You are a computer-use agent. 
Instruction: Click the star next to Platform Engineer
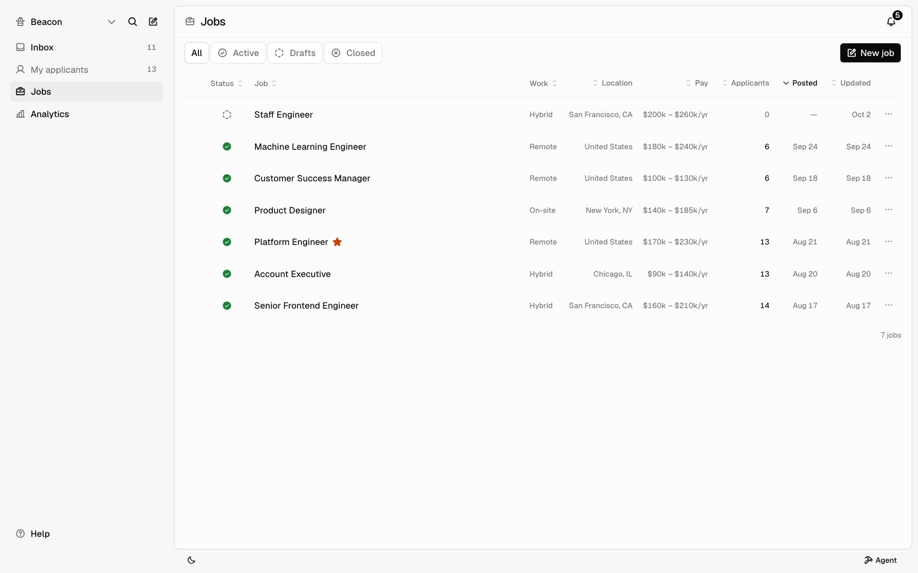(x=337, y=242)
